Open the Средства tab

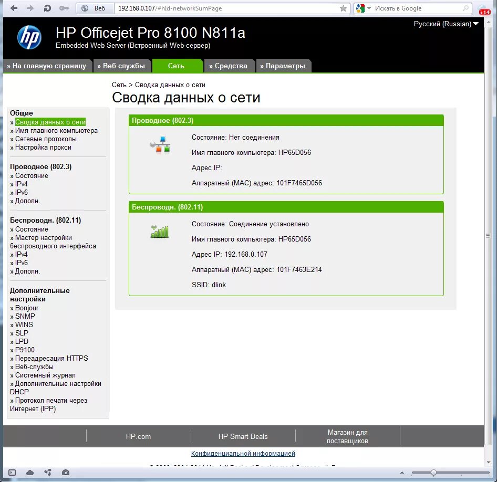click(x=229, y=66)
